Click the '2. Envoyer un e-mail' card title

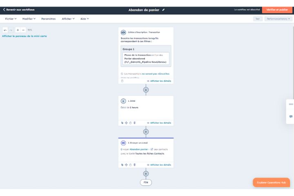pyautogui.click(x=138, y=143)
